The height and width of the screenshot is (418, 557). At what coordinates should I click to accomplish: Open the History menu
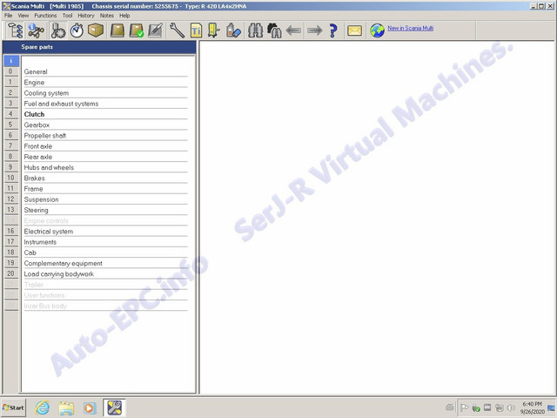coord(86,16)
